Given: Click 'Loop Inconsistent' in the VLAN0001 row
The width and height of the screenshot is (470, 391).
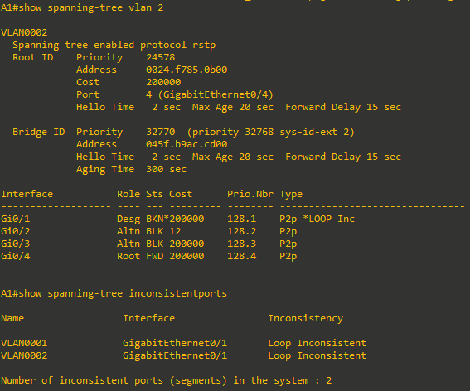Looking at the screenshot, I should pos(317,343).
